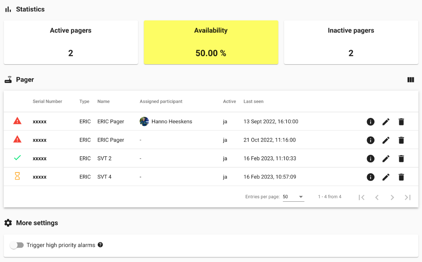
Task: Click the hourglass status icon for SVT 4
Action: 17,176
